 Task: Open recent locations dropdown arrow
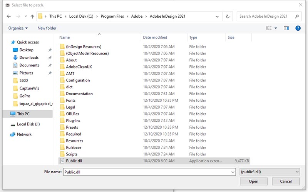pyautogui.click(x=26, y=17)
